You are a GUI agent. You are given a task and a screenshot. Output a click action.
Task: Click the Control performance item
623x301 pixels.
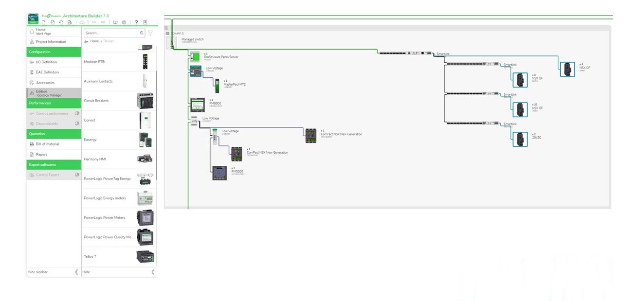click(54, 113)
